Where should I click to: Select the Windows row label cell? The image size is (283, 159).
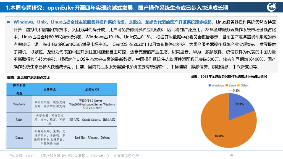[x=19, y=104]
